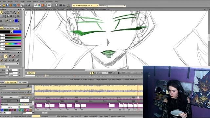Open the Effects menu

point(35,1)
